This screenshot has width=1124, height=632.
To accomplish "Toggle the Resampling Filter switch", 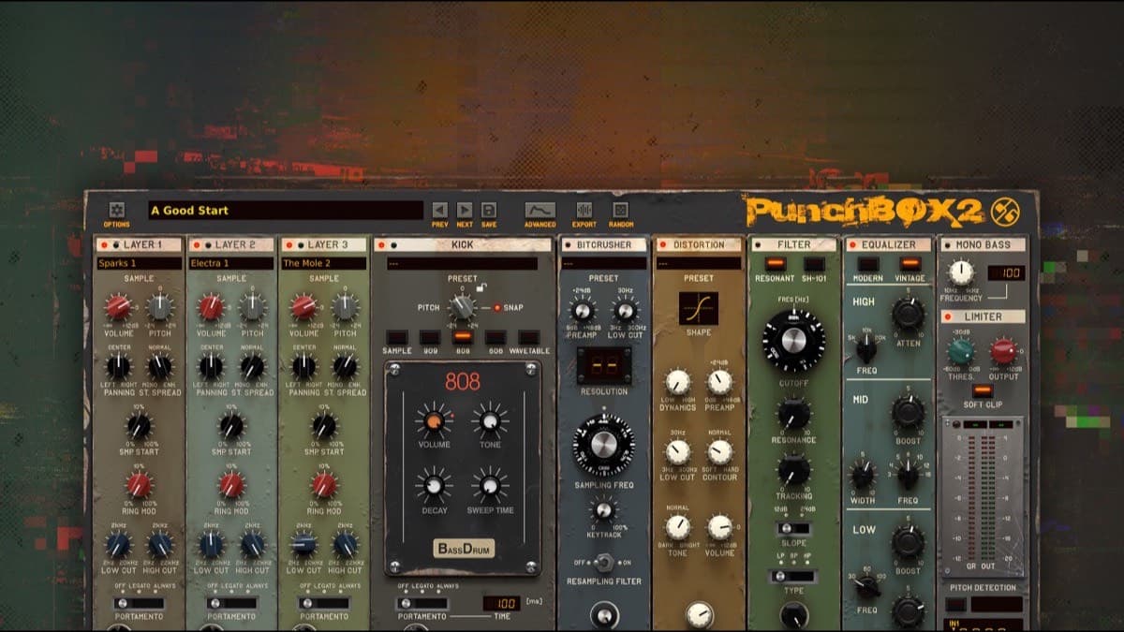I will pyautogui.click(x=604, y=562).
